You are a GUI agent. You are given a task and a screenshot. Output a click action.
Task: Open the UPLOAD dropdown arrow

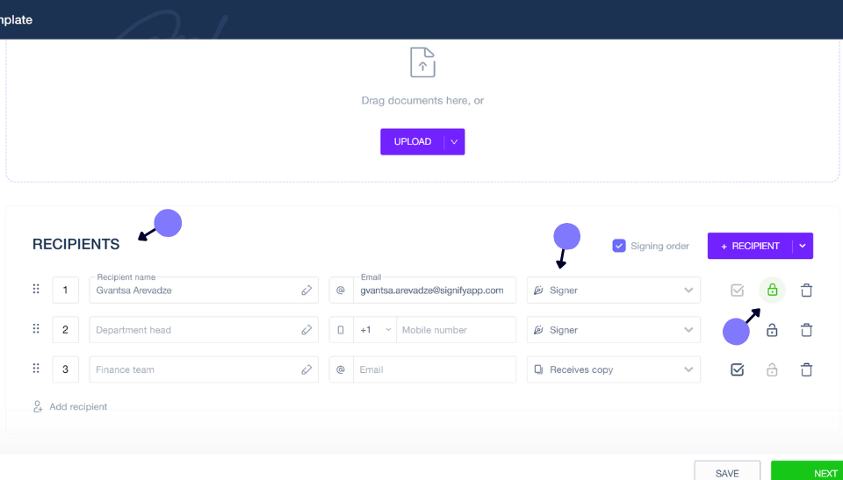tap(454, 142)
